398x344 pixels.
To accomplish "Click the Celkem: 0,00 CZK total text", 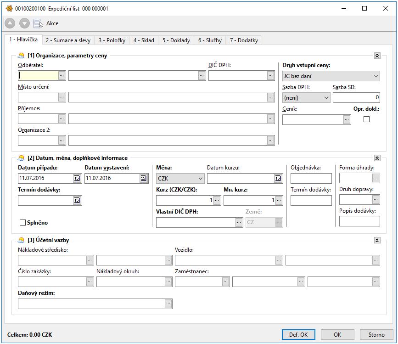I will point(29,335).
